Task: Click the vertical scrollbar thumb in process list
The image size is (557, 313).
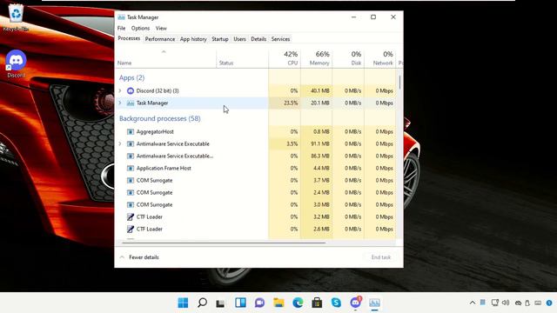Action: [400, 83]
